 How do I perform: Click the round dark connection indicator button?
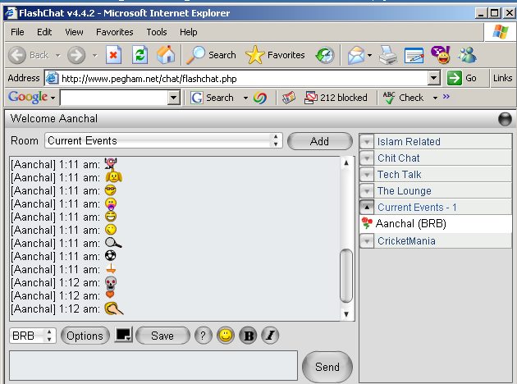pyautogui.click(x=505, y=119)
